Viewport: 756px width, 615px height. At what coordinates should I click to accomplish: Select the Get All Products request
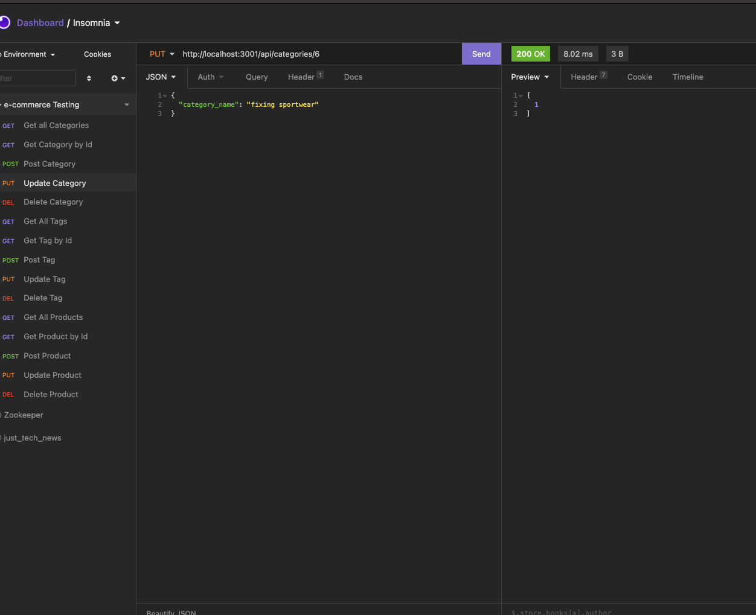68,317
